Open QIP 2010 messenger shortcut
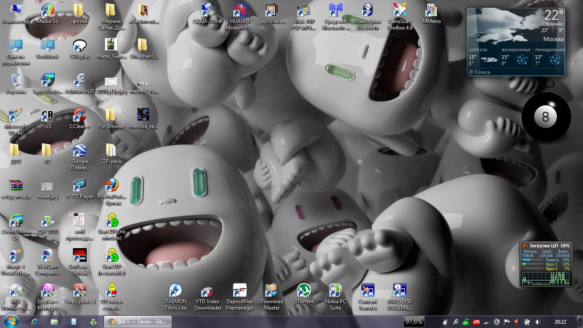This screenshot has width=583, height=328. 47,221
